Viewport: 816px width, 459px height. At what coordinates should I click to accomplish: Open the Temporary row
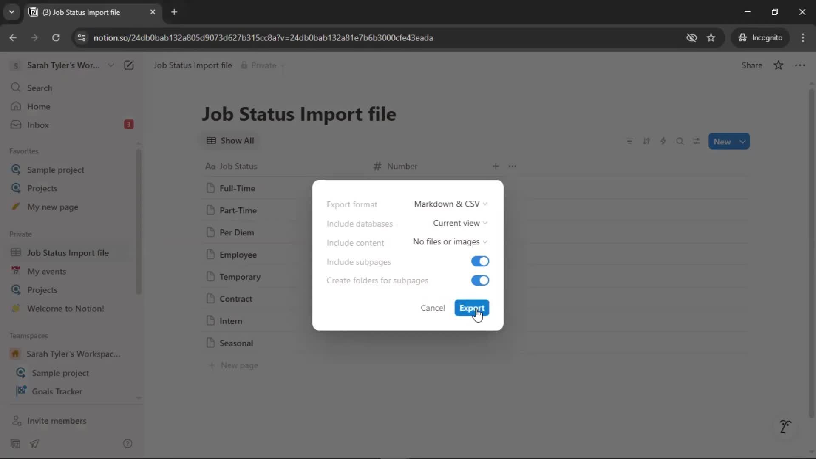tap(240, 277)
